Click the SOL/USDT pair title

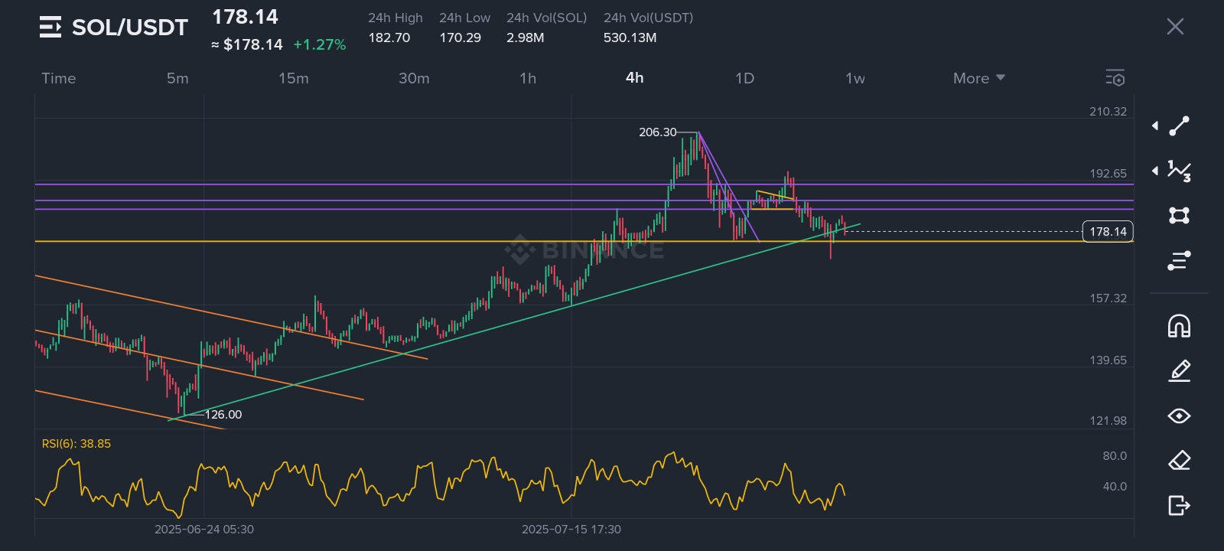[130, 28]
